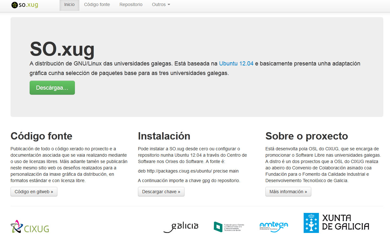The height and width of the screenshot is (245, 390).
Task: Go to the Código fonte menu item
Action: point(97,5)
